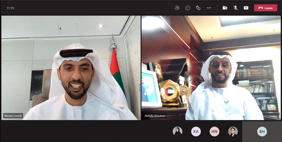Select Wesam Lootah's video tile
282x142 pixels.
71,68
